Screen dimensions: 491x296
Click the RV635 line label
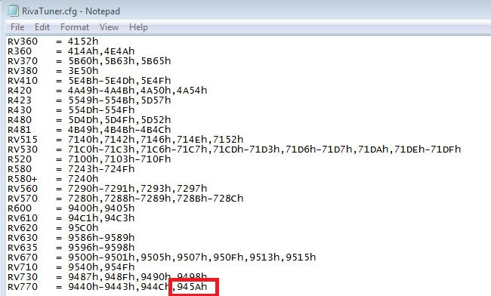(x=23, y=248)
